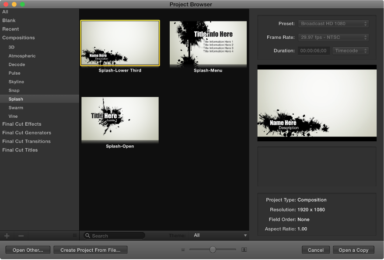384x260 pixels.
Task: Click the add collection plus icon
Action: [6, 235]
